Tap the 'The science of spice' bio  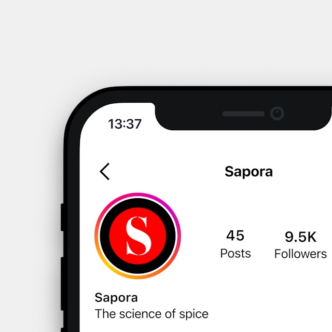[x=151, y=314]
